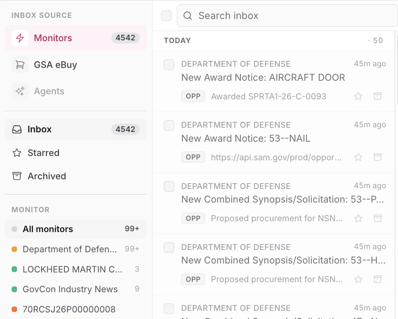
Task: Click into the Search inbox field
Action: (x=287, y=16)
